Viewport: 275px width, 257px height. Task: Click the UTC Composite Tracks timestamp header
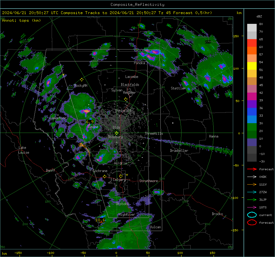click(107, 13)
